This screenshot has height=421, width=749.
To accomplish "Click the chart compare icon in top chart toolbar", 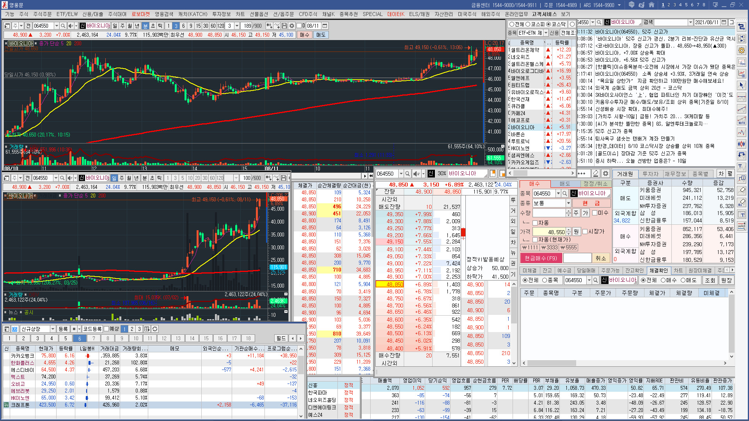I will 270,26.
